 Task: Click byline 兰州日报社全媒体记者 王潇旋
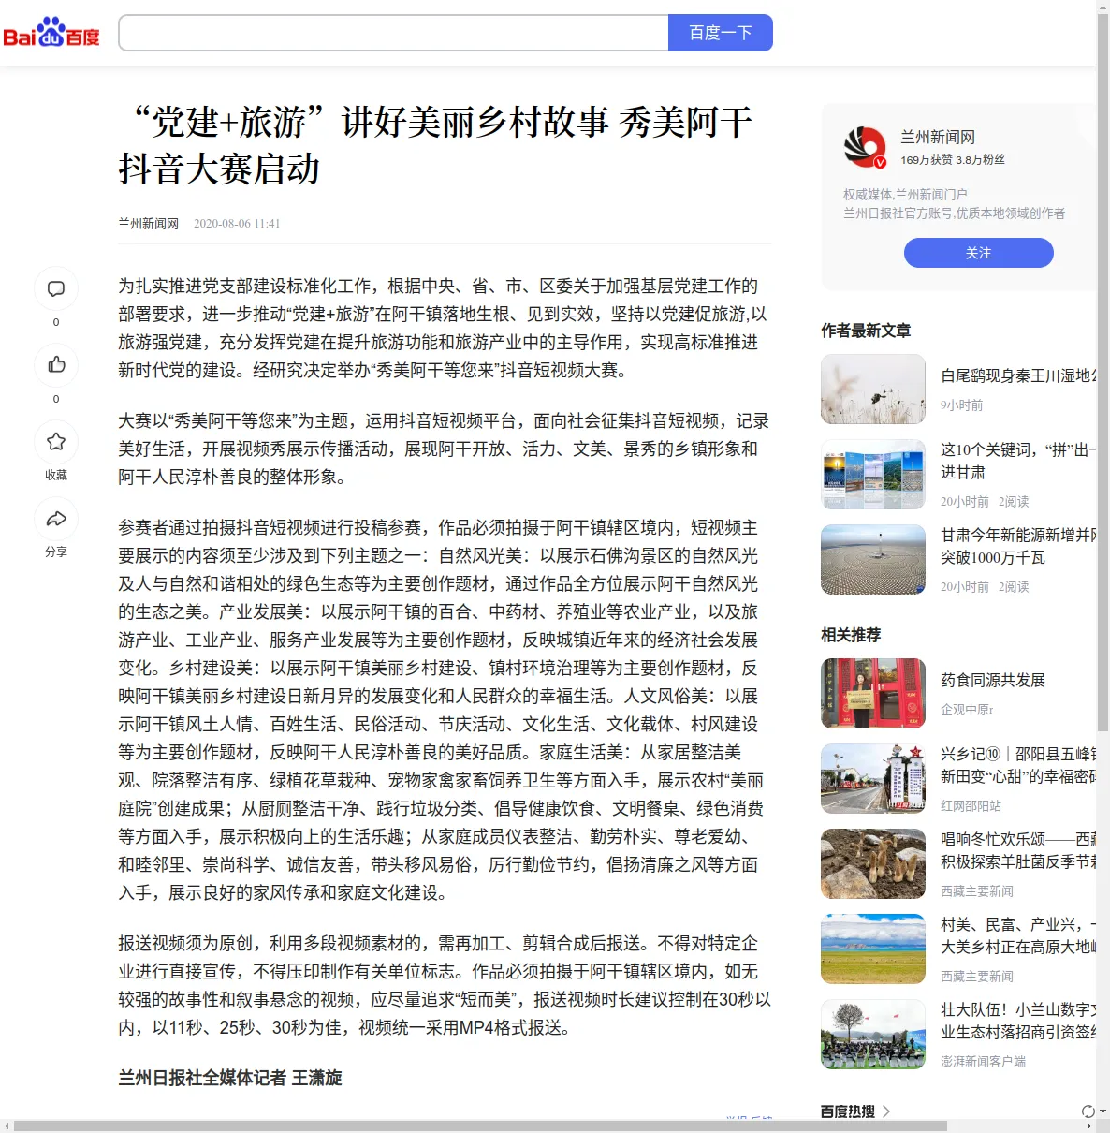pyautogui.click(x=230, y=1078)
